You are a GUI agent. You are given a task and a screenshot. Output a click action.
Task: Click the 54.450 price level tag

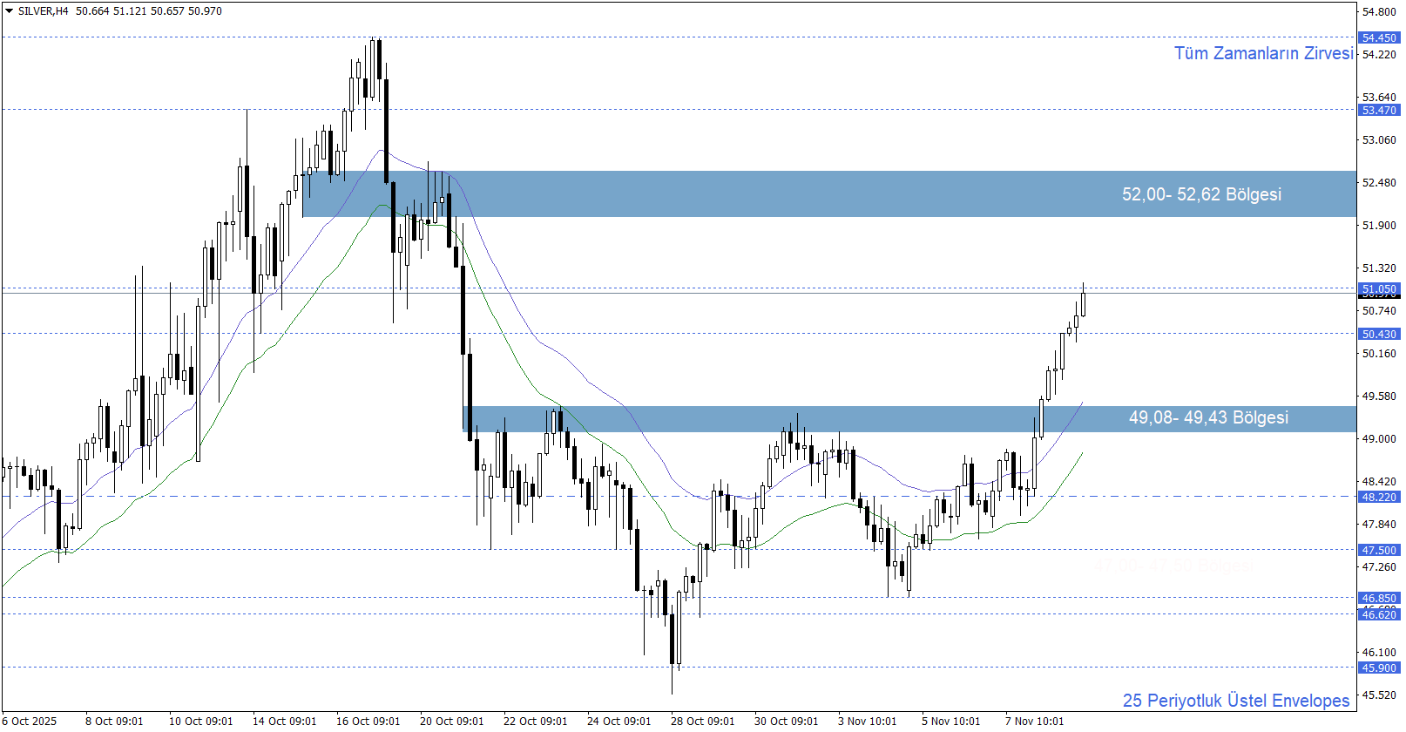pyautogui.click(x=1379, y=38)
